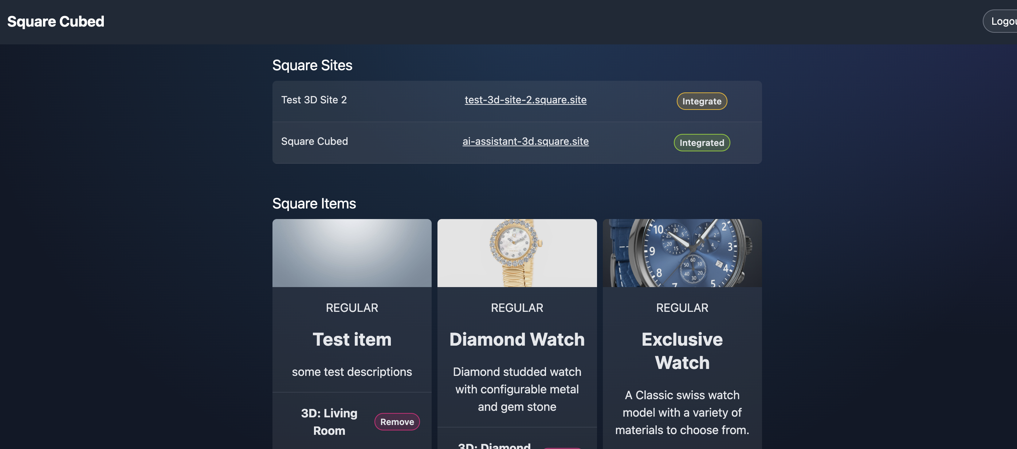The image size is (1017, 449).
Task: Click the Diamond Watch description text
Action: [x=517, y=389]
